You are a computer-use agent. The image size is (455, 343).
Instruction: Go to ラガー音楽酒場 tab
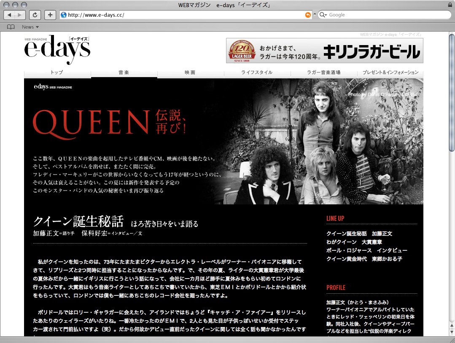323,72
